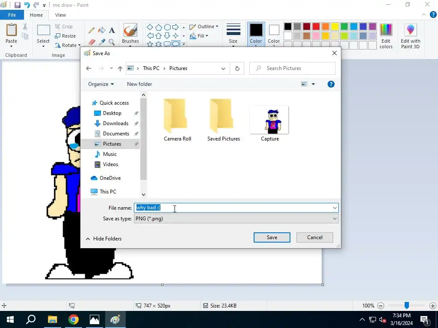Open the File menu
438x328 pixels.
(12, 15)
